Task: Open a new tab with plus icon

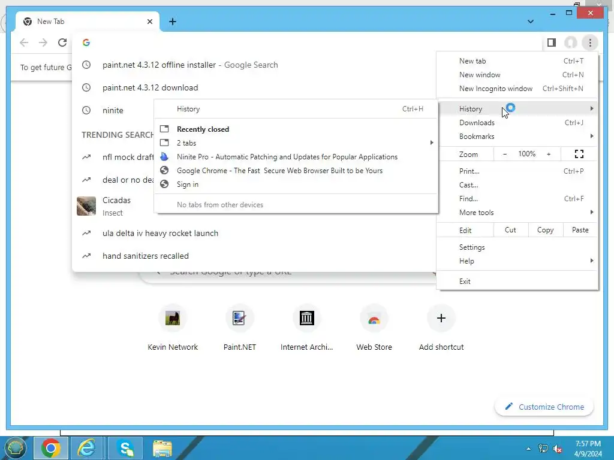Action: [173, 22]
